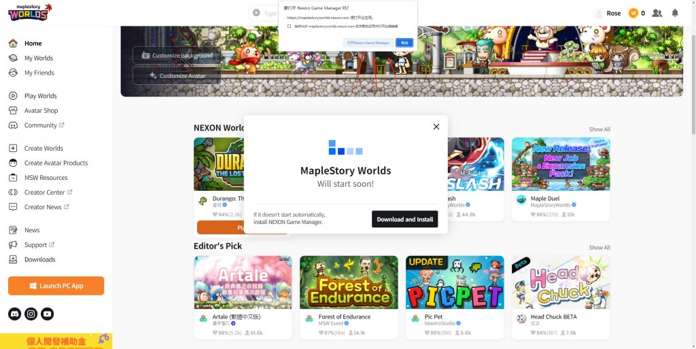Image resolution: width=696 pixels, height=349 pixels.
Task: Click the Create Avatar Products icon
Action: click(x=14, y=163)
